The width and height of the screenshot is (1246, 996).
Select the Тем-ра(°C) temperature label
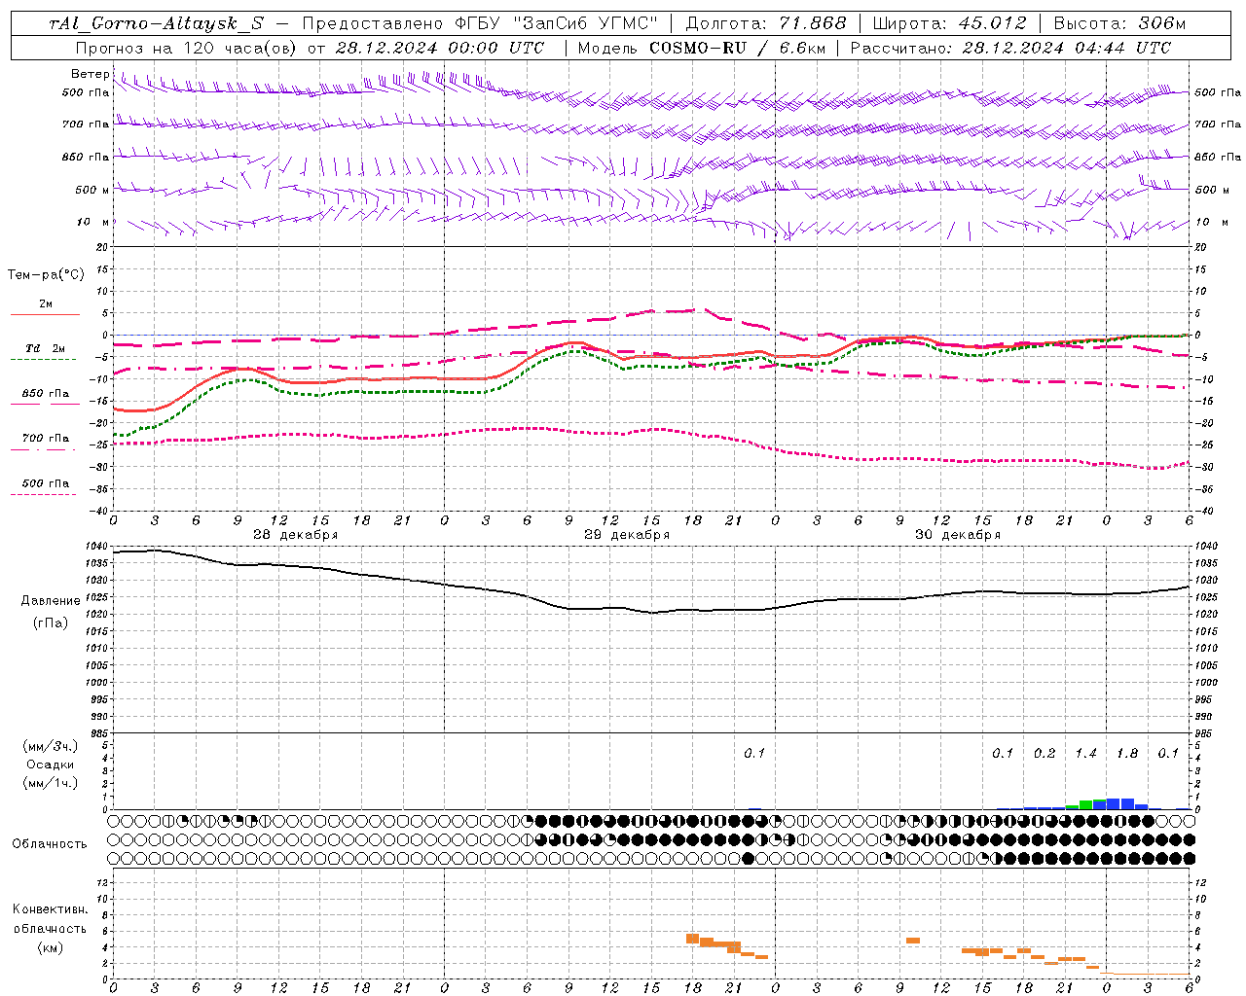pos(46,275)
